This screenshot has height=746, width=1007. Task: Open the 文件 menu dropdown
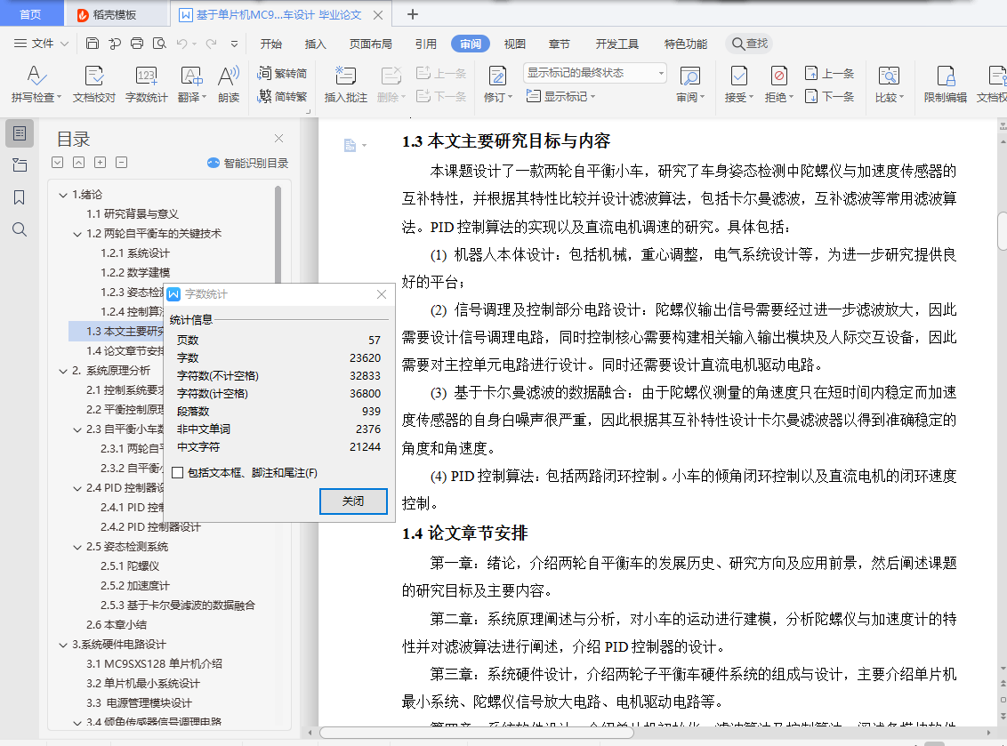click(41, 44)
